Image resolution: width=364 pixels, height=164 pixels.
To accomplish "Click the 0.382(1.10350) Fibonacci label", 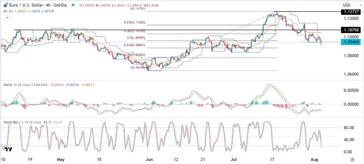I will click(x=135, y=31).
